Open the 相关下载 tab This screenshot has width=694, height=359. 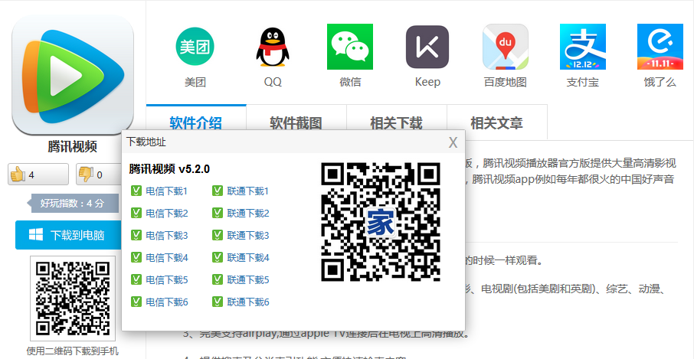pos(397,122)
